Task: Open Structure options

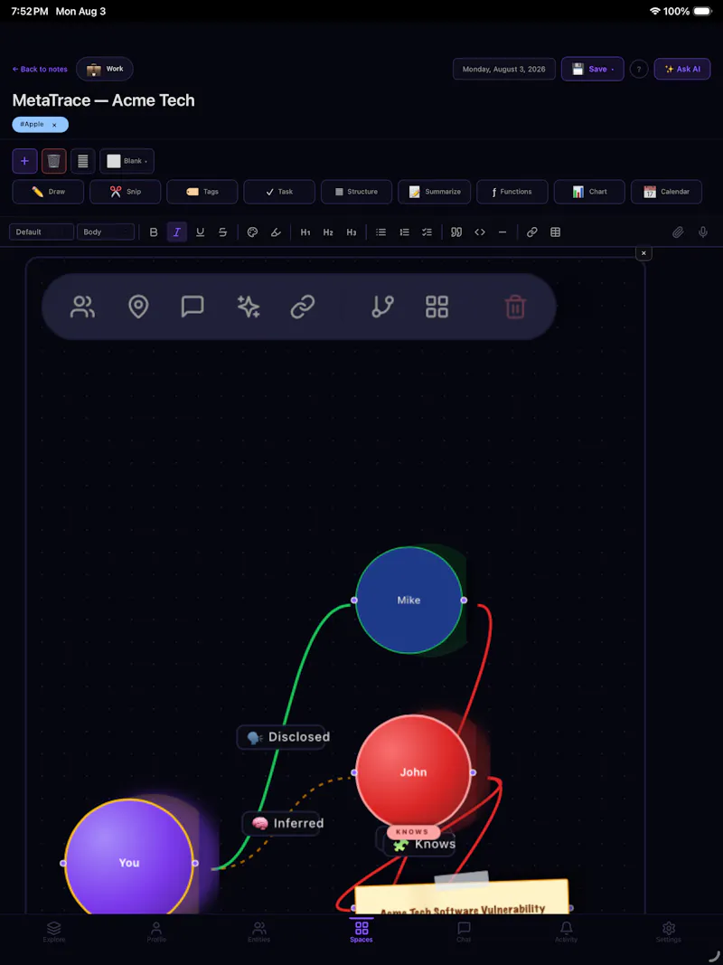Action: 357,192
